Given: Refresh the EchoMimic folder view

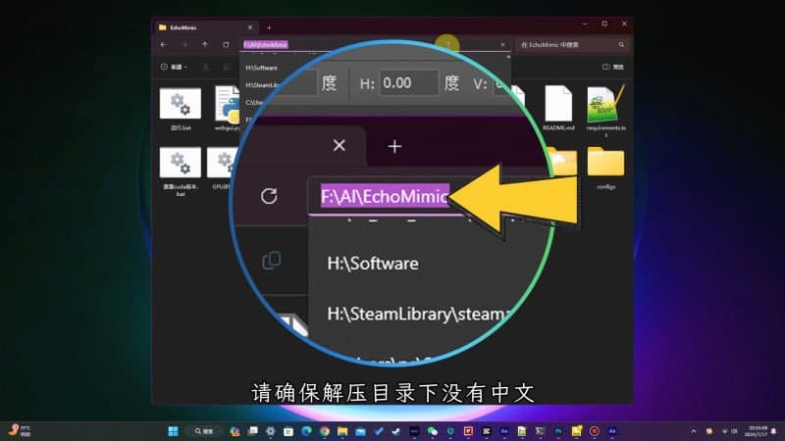Looking at the screenshot, I should pos(226,44).
